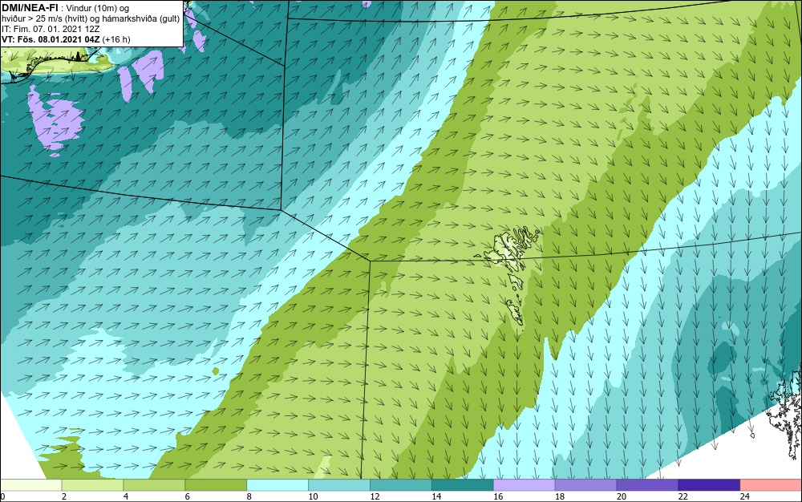Screen dimensions: 802x502
Task: Click the pale cyan 8–10 m/s legend swatch
Action: point(277,485)
